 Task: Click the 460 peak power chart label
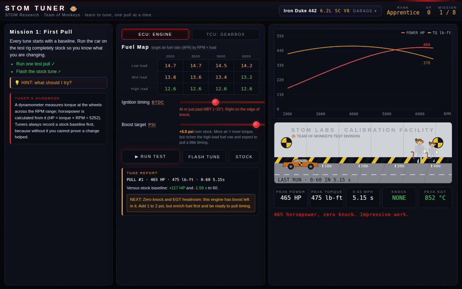click(x=427, y=45)
